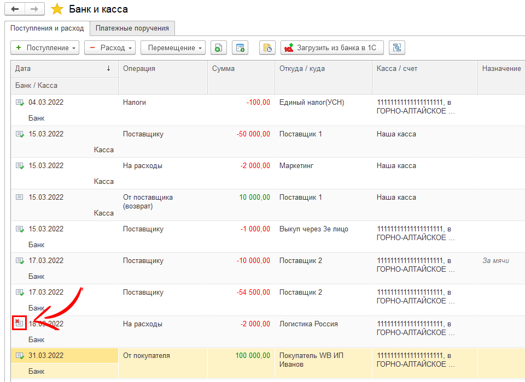The image size is (525, 382).
Task: Open the Расход dropdown menu
Action: [x=109, y=48]
